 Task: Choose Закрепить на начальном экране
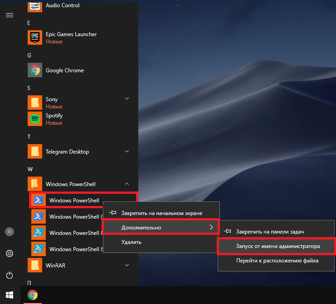click(161, 213)
